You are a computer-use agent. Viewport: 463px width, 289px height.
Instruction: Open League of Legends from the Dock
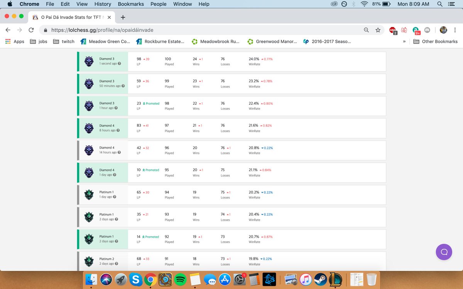[x=335, y=279]
